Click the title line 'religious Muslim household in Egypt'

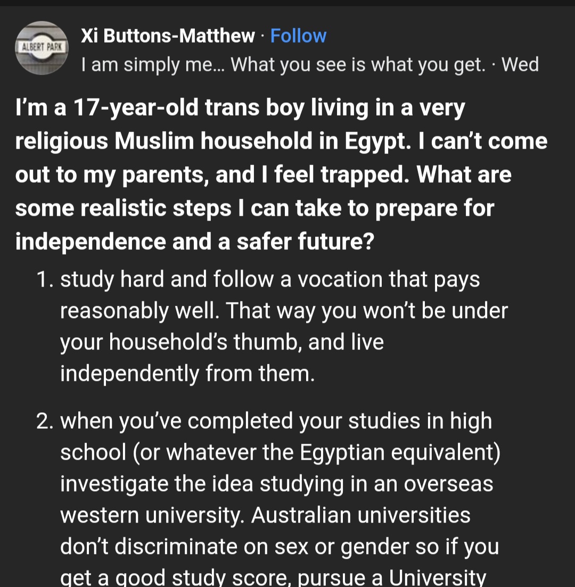pyautogui.click(x=281, y=141)
